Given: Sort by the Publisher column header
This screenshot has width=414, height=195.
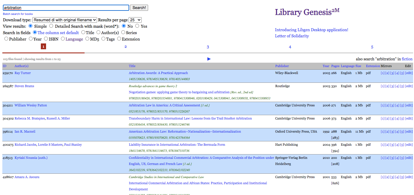Looking at the screenshot, I should coord(282,66).
